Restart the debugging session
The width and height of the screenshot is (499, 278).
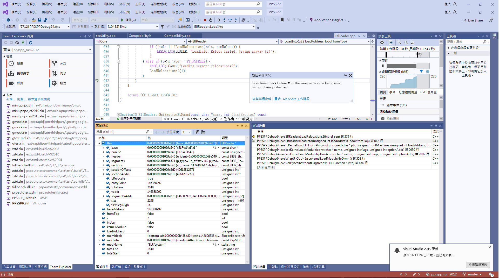(211, 20)
